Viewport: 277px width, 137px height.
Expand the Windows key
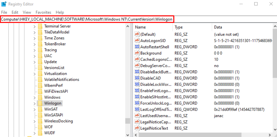click(x=35, y=97)
